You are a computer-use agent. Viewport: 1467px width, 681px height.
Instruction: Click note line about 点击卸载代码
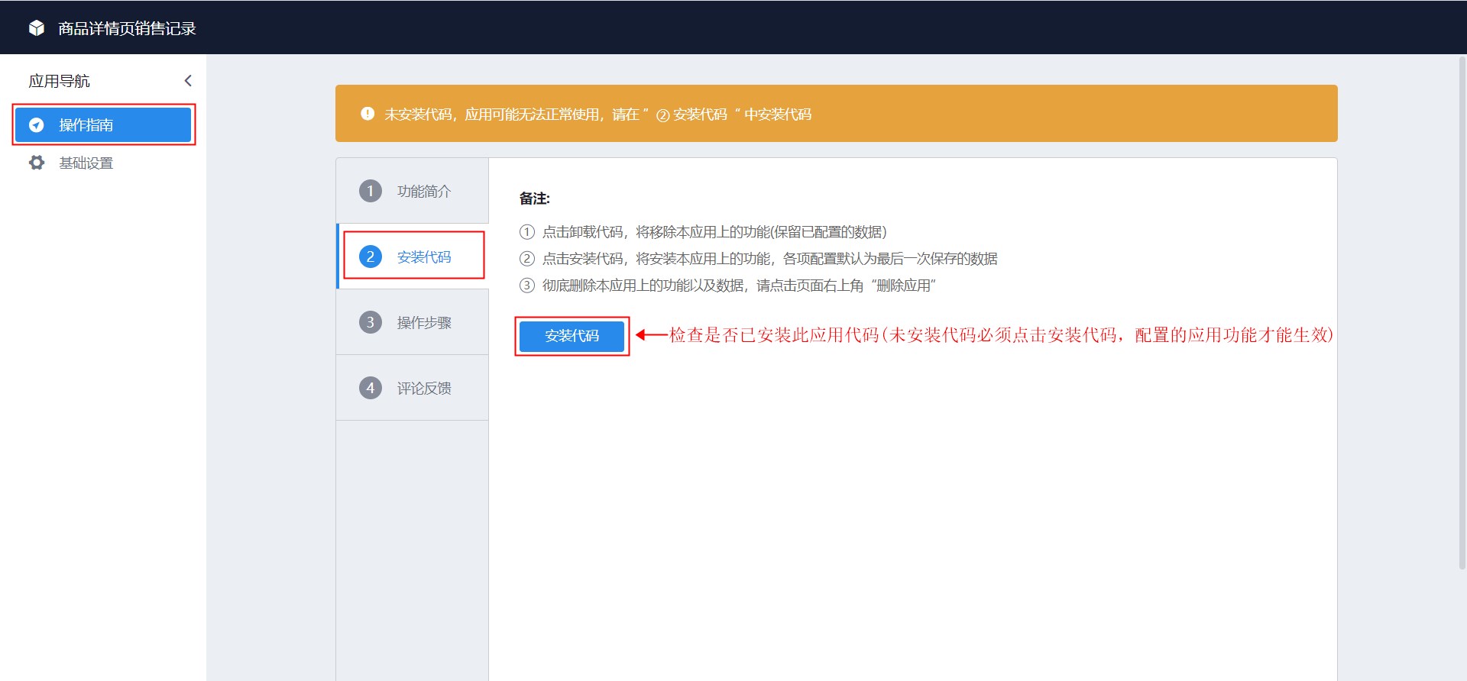[703, 232]
